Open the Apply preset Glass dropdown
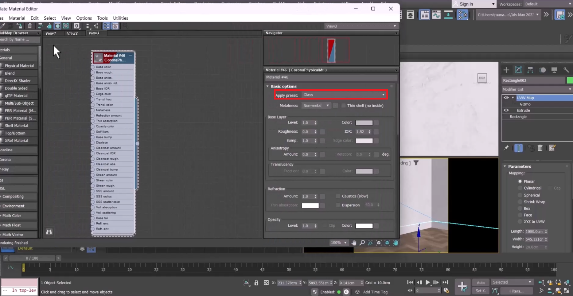The width and height of the screenshot is (573, 296). tap(344, 95)
